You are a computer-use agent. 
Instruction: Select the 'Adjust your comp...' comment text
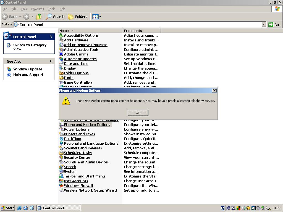click(x=141, y=36)
